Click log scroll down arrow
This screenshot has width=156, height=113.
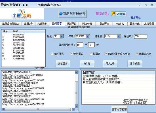(x=76, y=106)
